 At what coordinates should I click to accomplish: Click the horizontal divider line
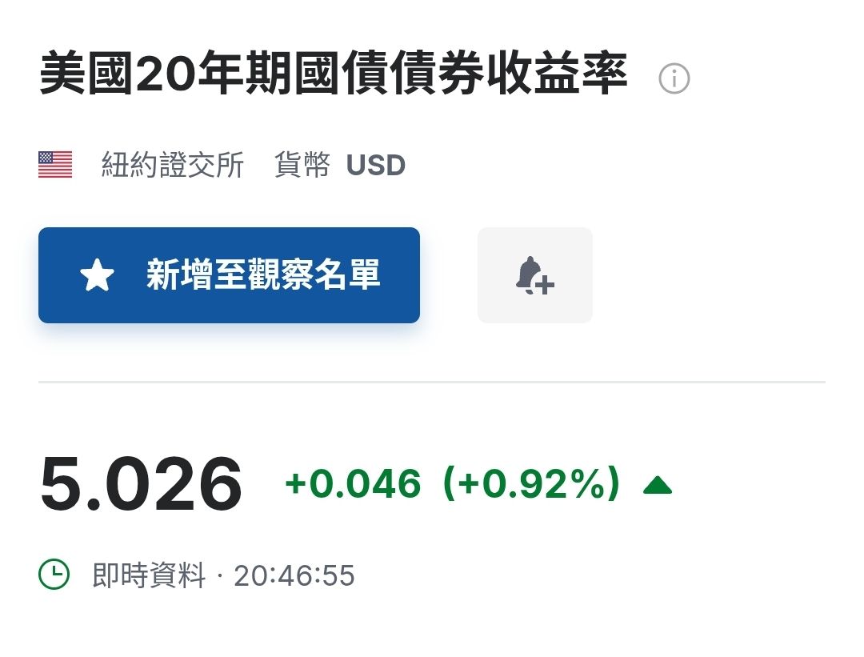pyautogui.click(x=432, y=382)
